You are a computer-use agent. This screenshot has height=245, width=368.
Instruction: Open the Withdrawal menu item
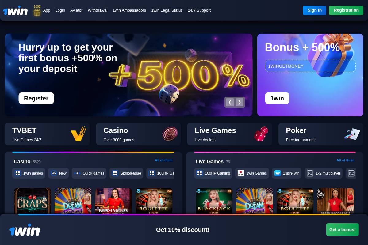click(x=98, y=10)
